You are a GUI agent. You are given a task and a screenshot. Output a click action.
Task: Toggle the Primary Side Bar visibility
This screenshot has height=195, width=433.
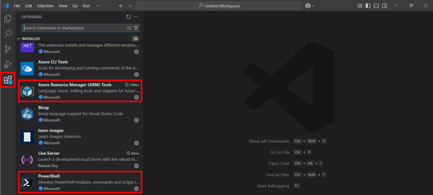tap(368, 5)
